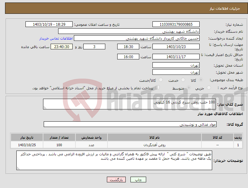Click the need number field 1103093179000865
Image resolution: width=248 pixels, height=188 pixels.
pos(176,25)
